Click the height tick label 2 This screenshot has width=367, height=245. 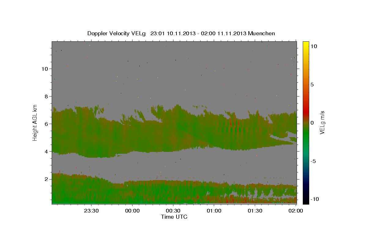click(47, 179)
